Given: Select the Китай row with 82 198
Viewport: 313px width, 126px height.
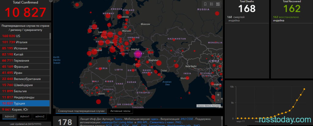Looking at the screenshot, I should coord(25,54).
